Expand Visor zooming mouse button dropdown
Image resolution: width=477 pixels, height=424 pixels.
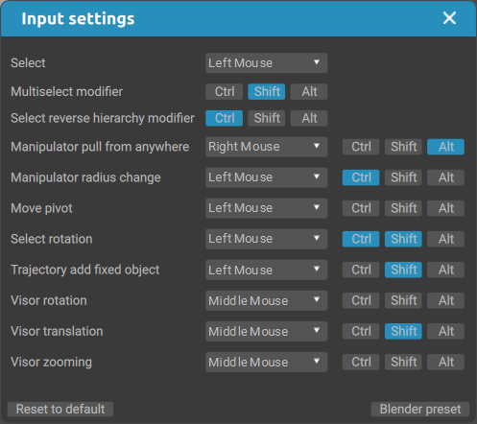(266, 362)
